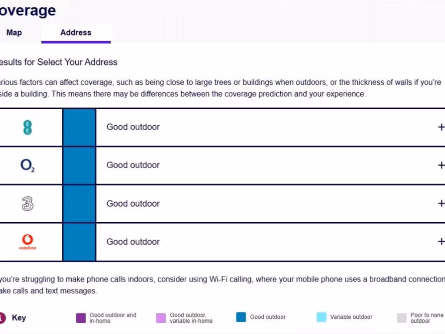Screen dimensions: 445x334
Task: Click the Three network logo
Action: pyautogui.click(x=27, y=204)
